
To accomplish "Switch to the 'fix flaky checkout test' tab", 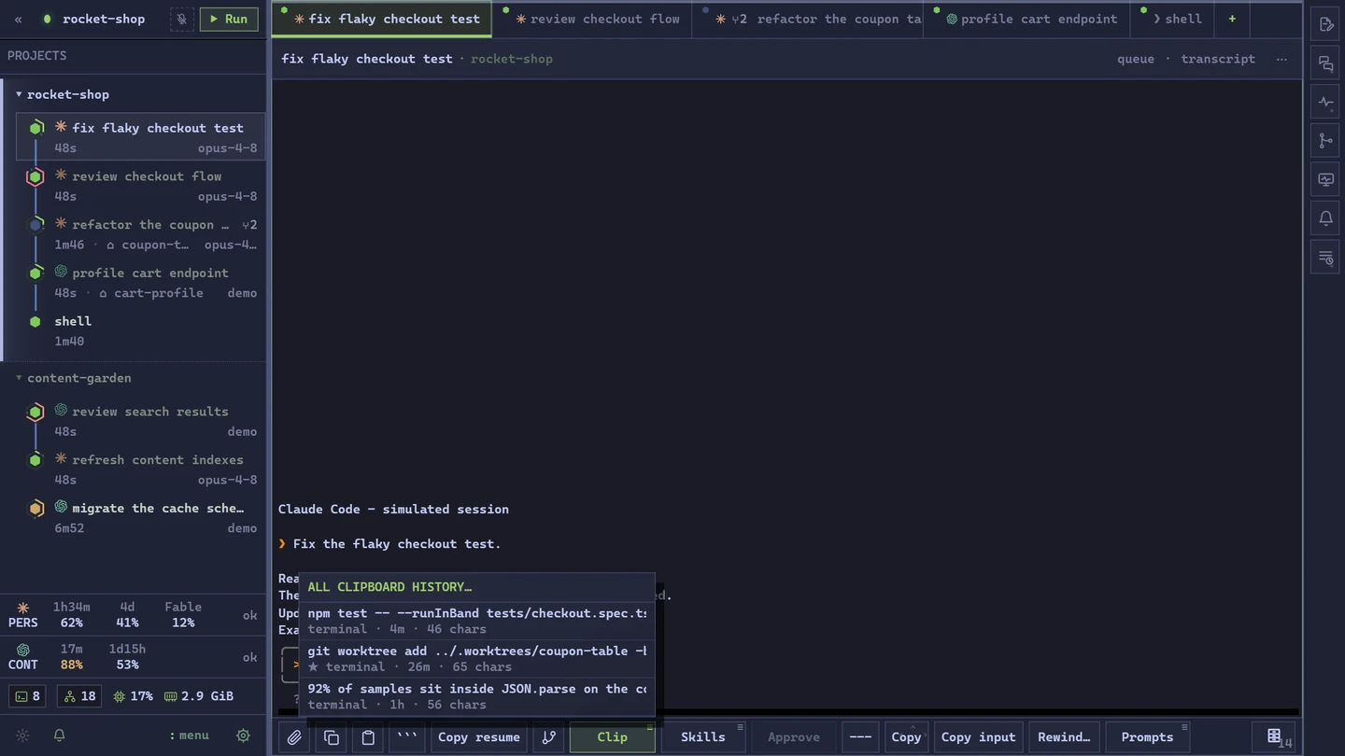I will tap(382, 19).
